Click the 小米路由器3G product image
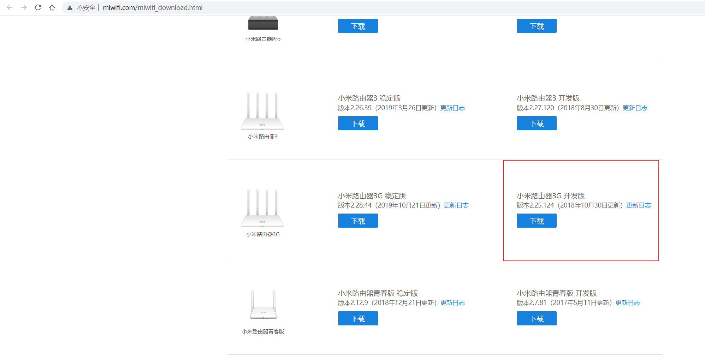Viewport: 705px width, 360px height. point(262,208)
